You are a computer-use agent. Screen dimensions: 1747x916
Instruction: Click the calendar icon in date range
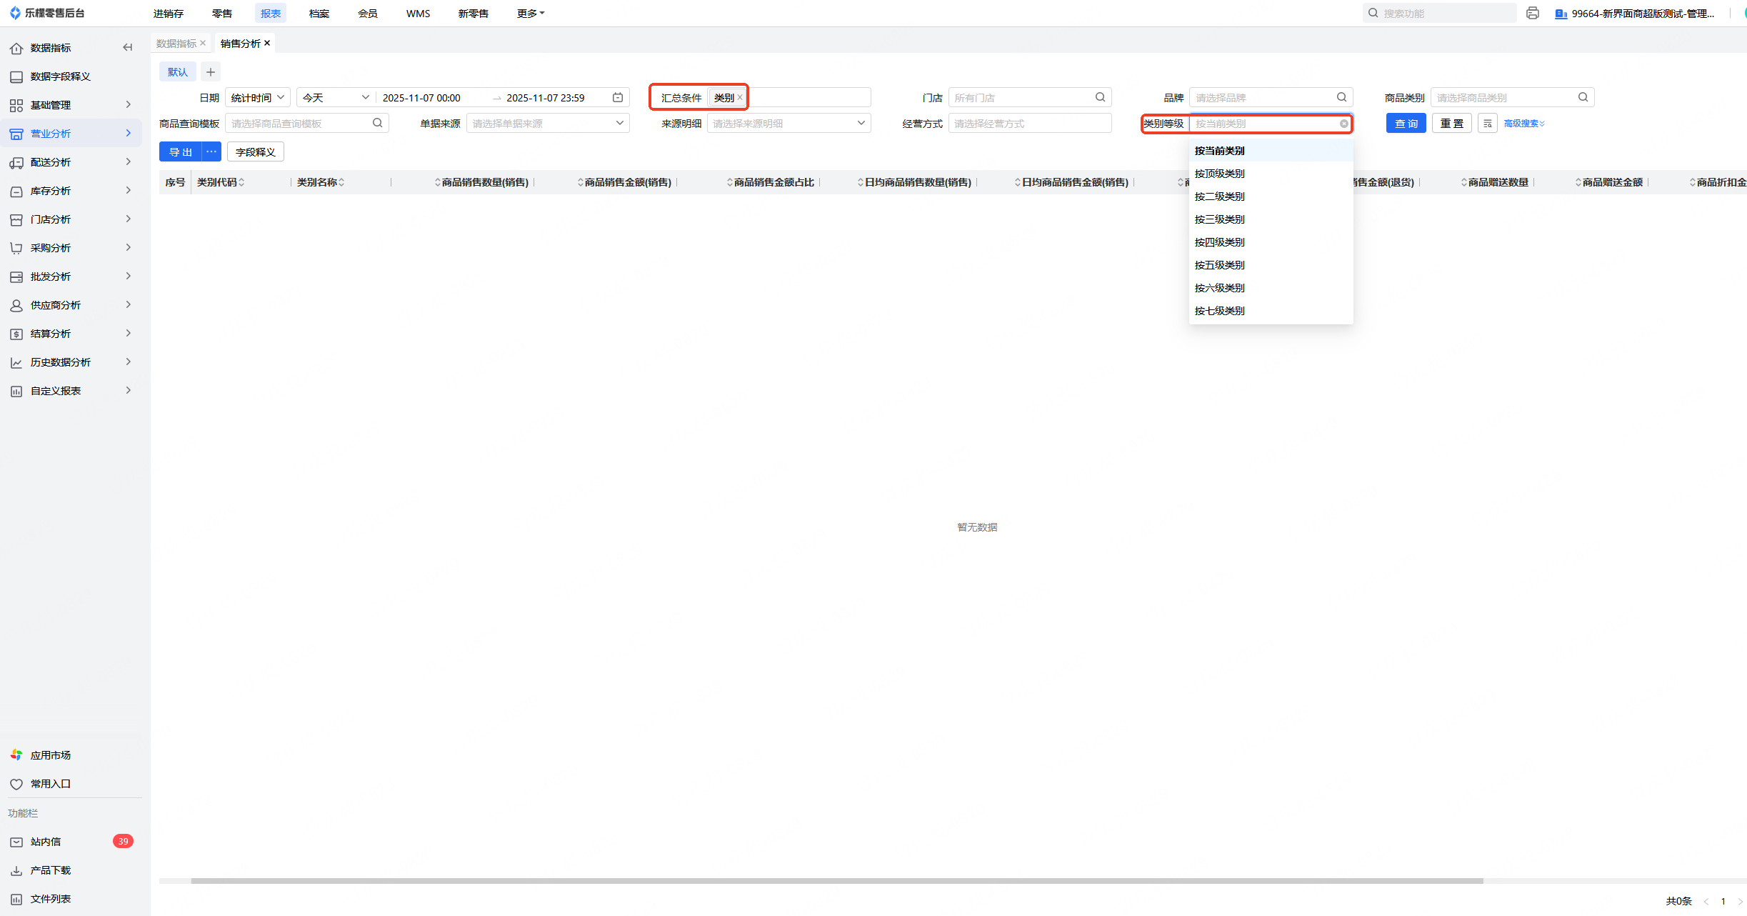618,97
